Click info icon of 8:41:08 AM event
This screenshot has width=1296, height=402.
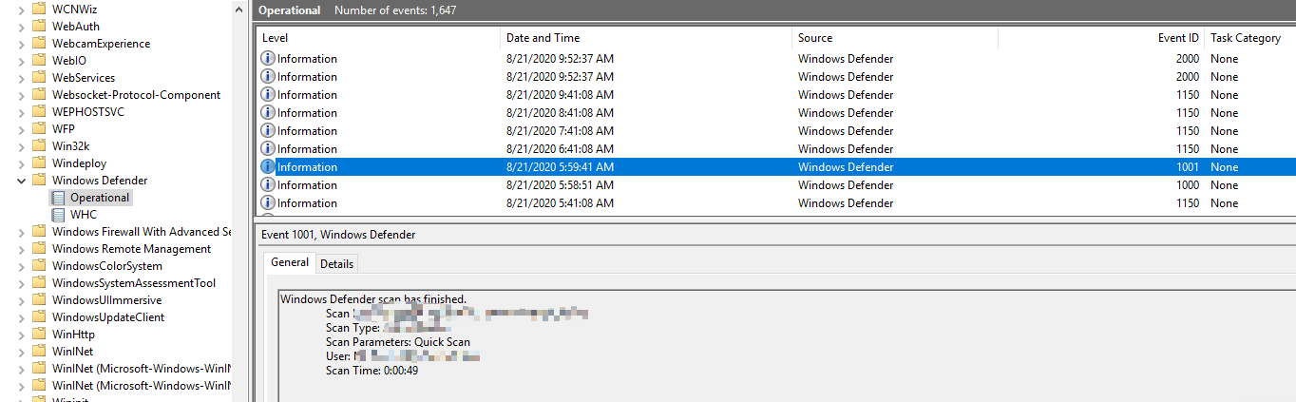(x=268, y=113)
